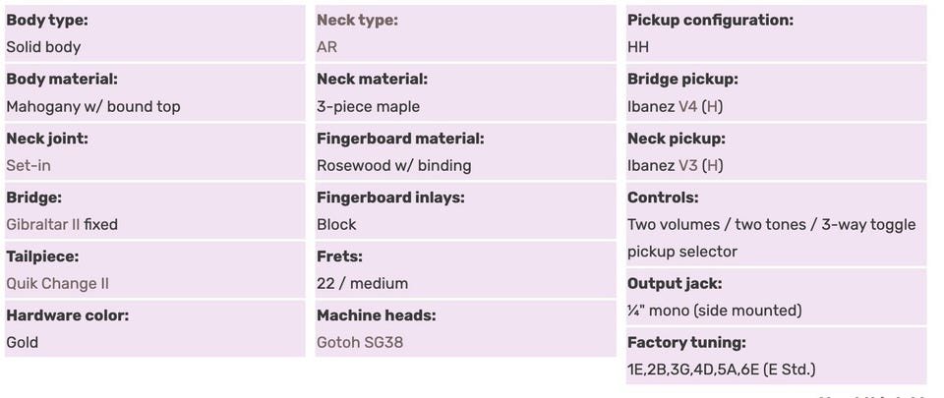Click the V3 neck pickup link
Viewport: 944px width, 398px height.
click(x=688, y=165)
